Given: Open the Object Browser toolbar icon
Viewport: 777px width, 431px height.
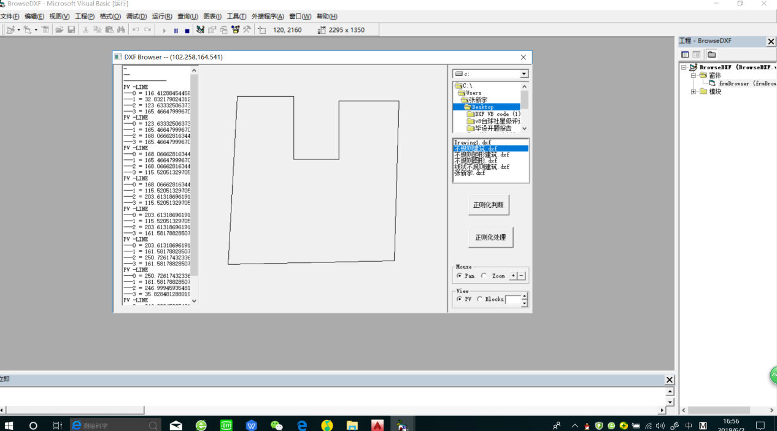Looking at the screenshot, I should point(235,29).
